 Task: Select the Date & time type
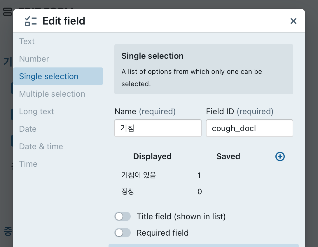[41, 147]
